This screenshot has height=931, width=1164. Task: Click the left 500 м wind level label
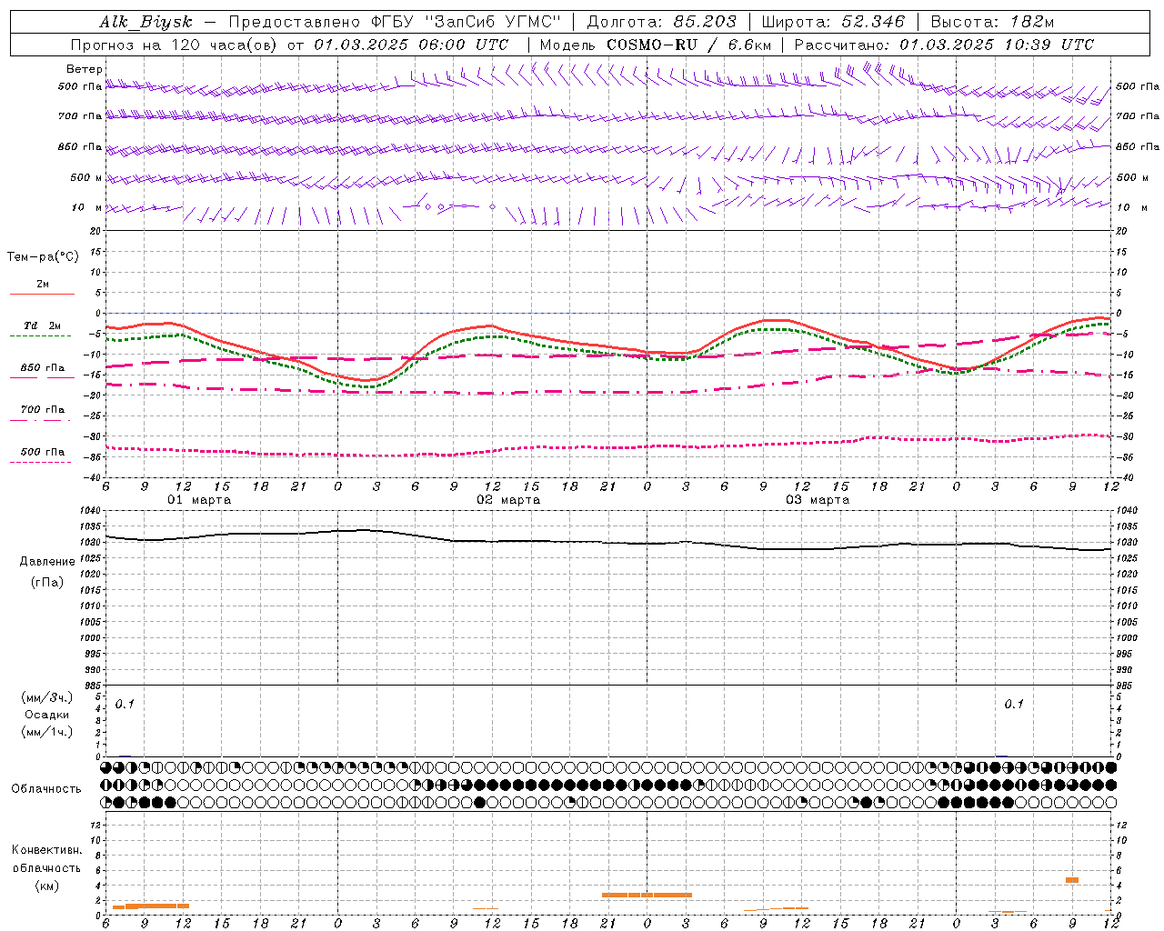pyautogui.click(x=86, y=177)
